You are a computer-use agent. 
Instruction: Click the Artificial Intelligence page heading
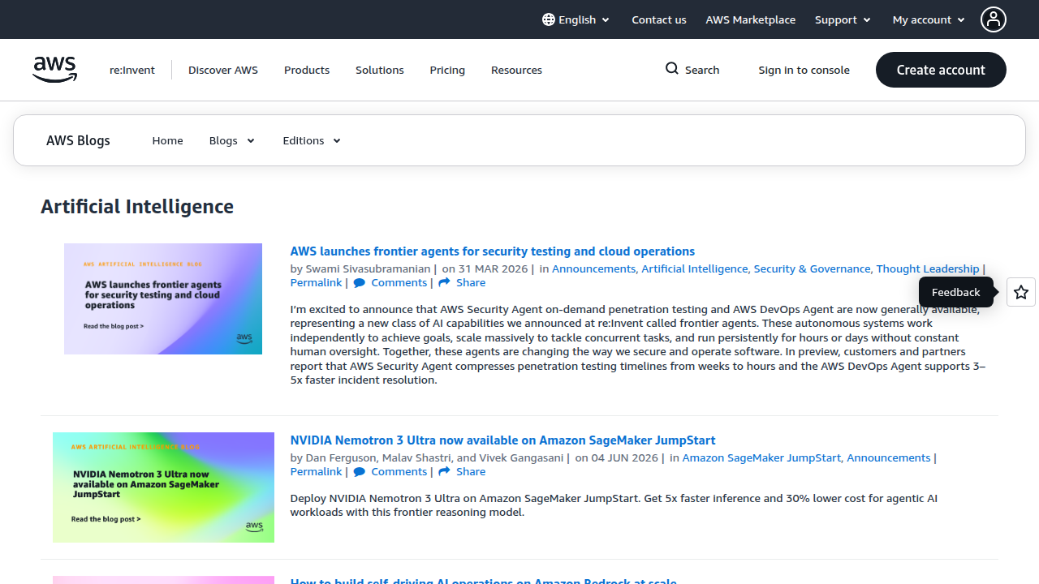point(137,207)
